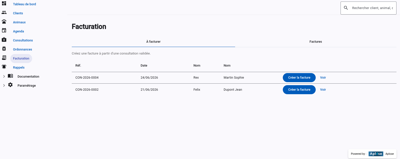400x159 pixels.
Task: Click the Clients people icon
Action: click(x=4, y=12)
